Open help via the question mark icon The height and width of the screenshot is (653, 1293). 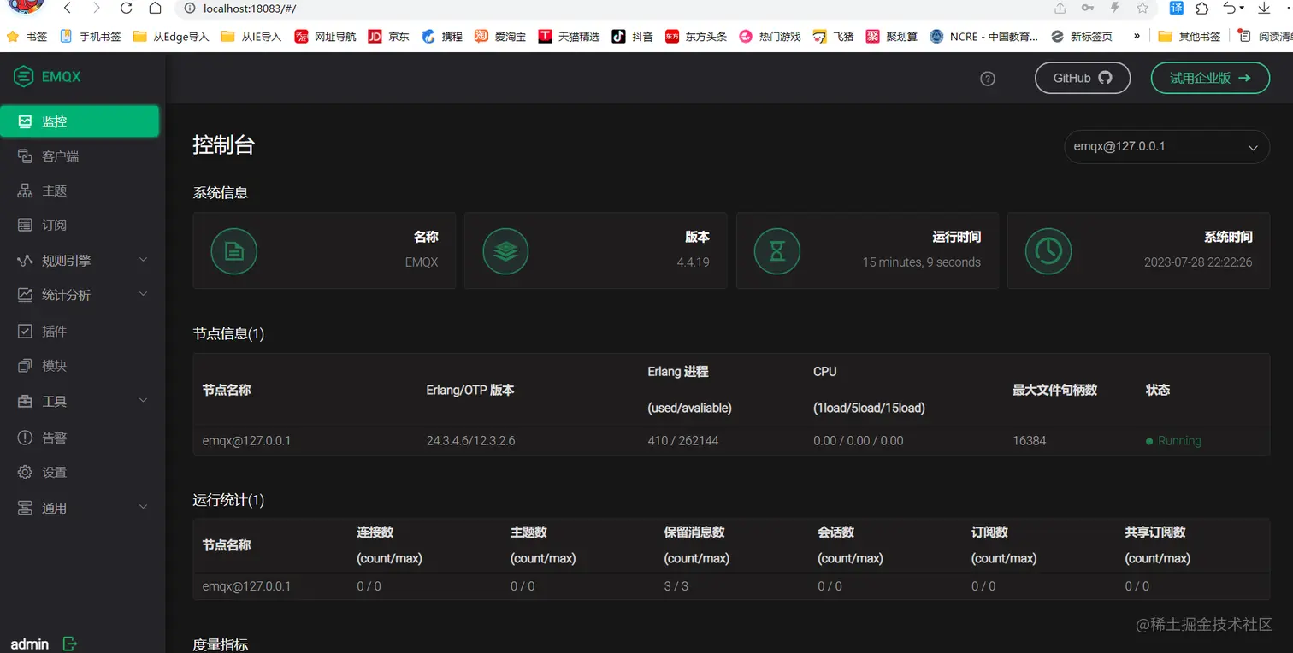coord(988,79)
